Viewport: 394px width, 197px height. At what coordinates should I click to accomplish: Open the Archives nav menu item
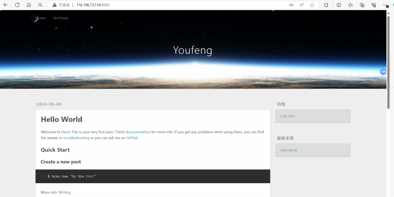tap(61, 18)
